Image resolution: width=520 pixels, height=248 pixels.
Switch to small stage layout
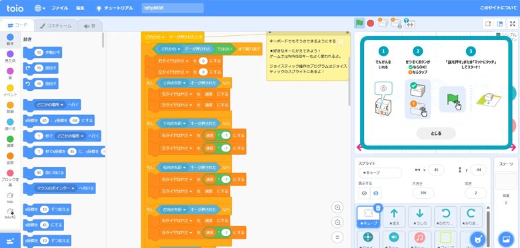click(488, 24)
